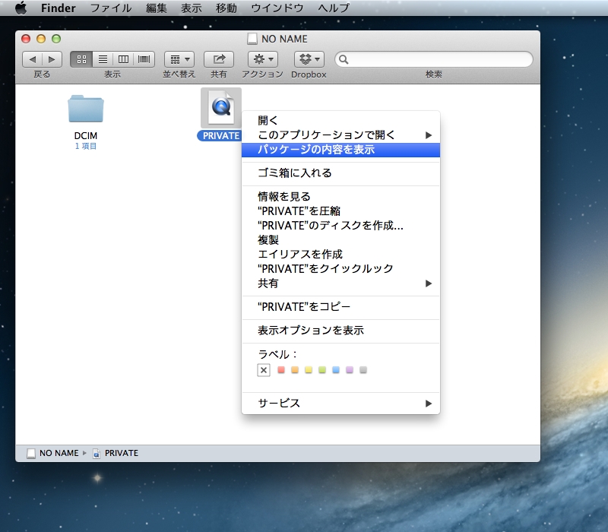The height and width of the screenshot is (532, 608).
Task: Go back with the left arrow button
Action: coord(33,59)
